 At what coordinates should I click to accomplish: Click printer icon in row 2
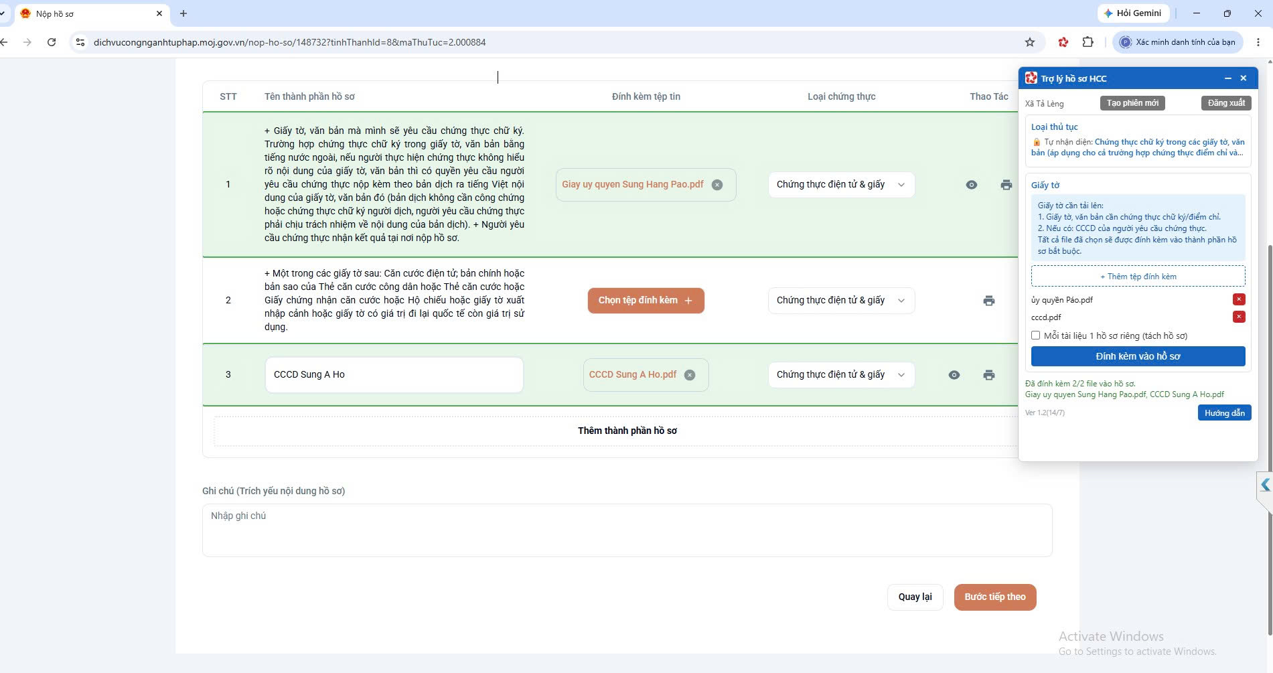(989, 301)
